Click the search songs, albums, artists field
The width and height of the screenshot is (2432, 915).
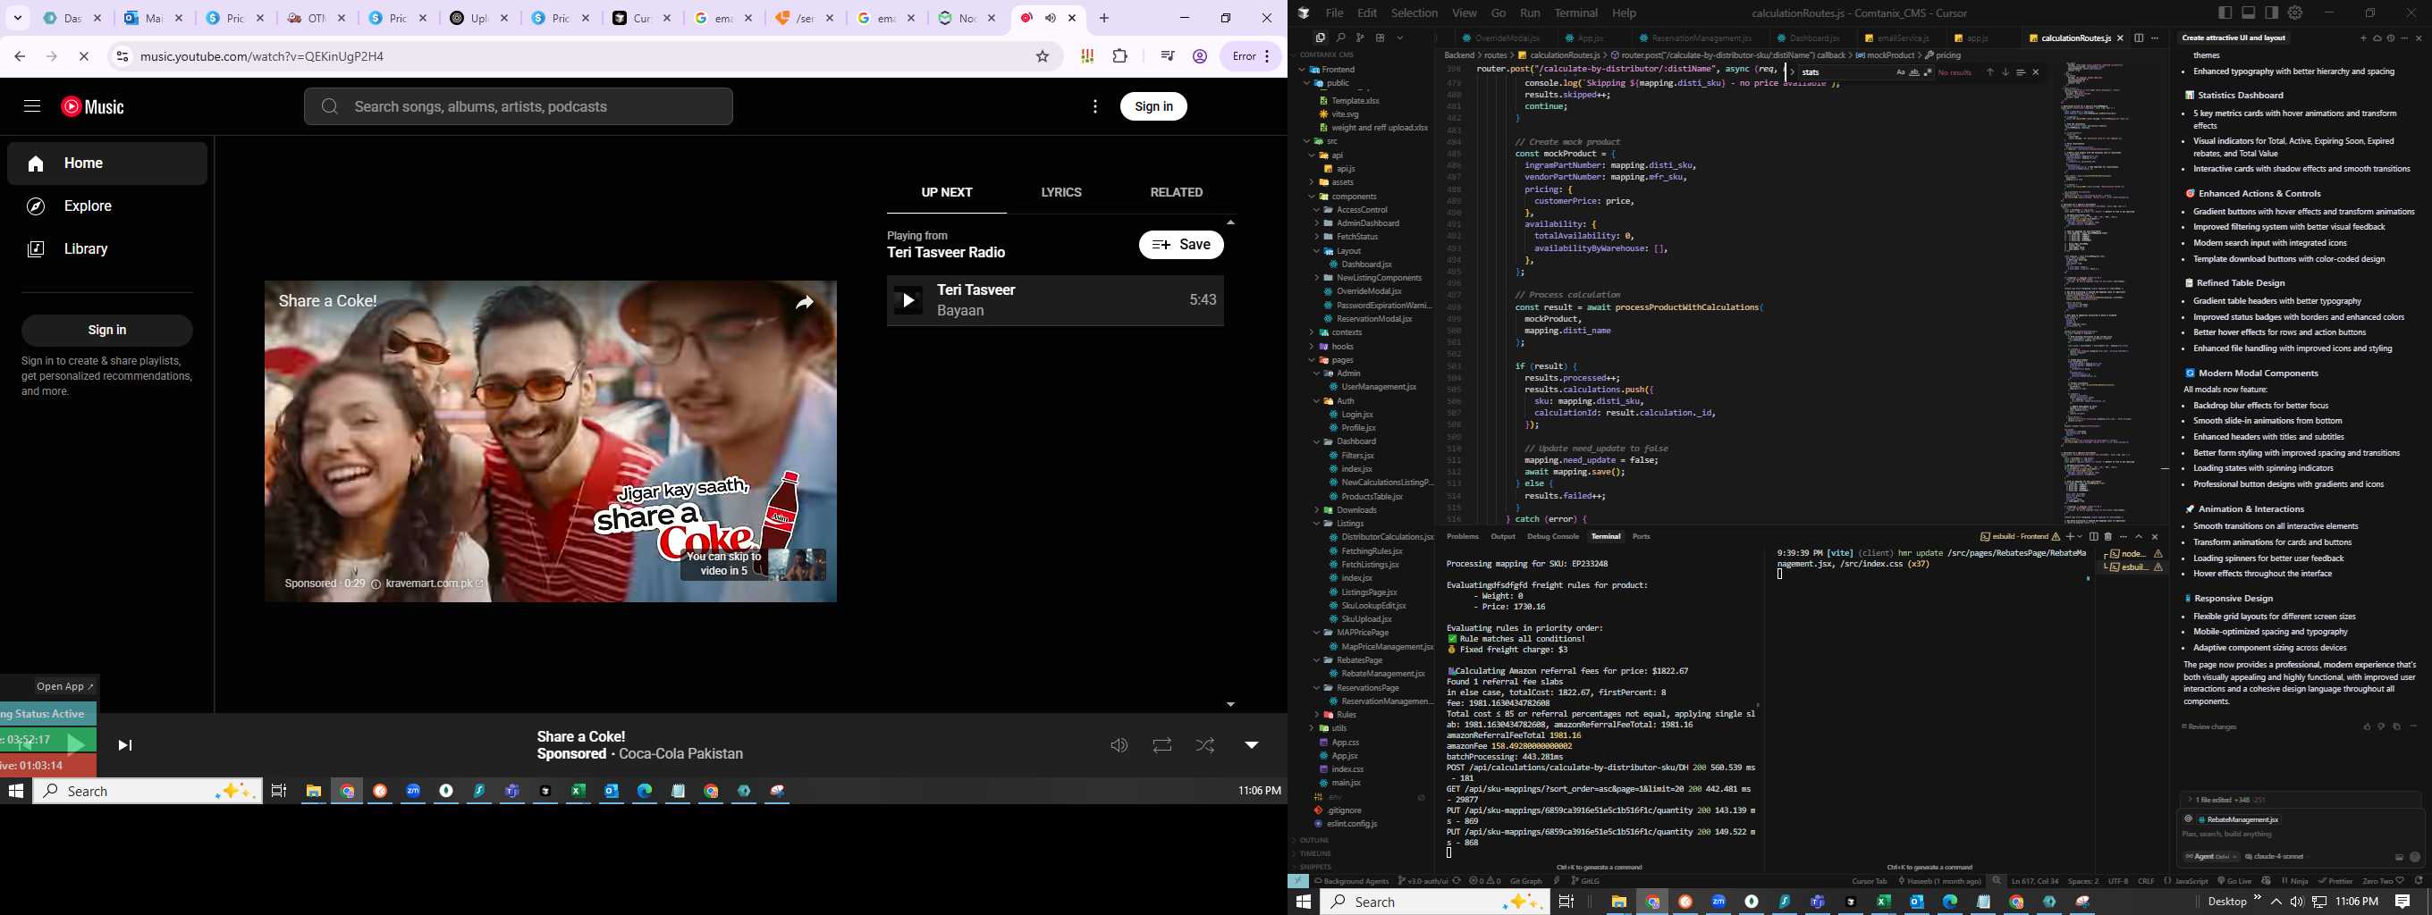(x=519, y=106)
